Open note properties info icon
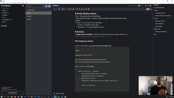Viewport: 174px width, 98px height. 148,6
